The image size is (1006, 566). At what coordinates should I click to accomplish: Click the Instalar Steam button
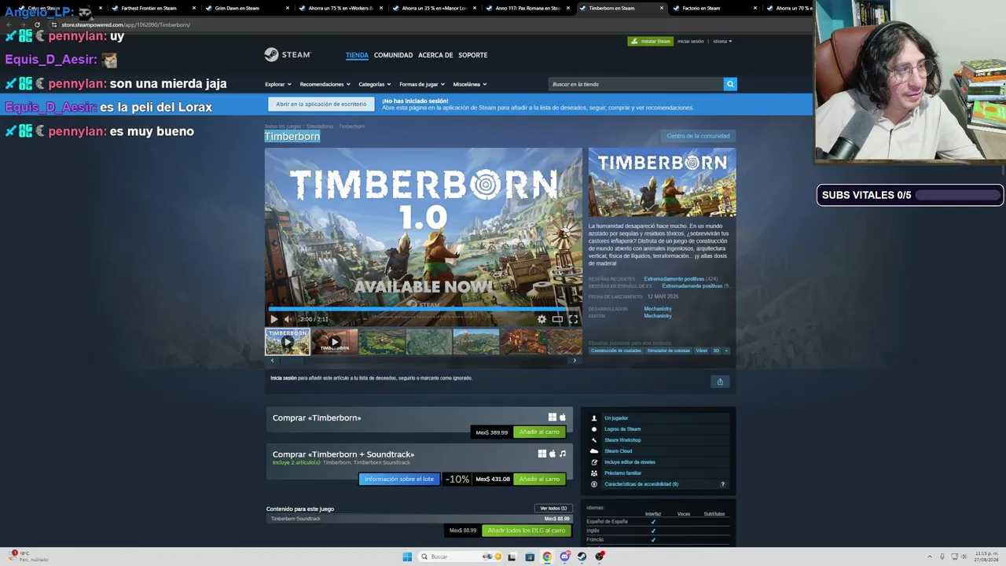coord(651,41)
